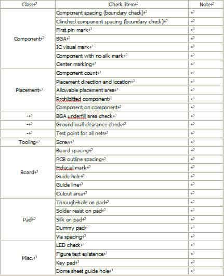The width and height of the screenshot is (224, 276).
Task: Click the 'Misc.' class cell
Action: point(28,258)
